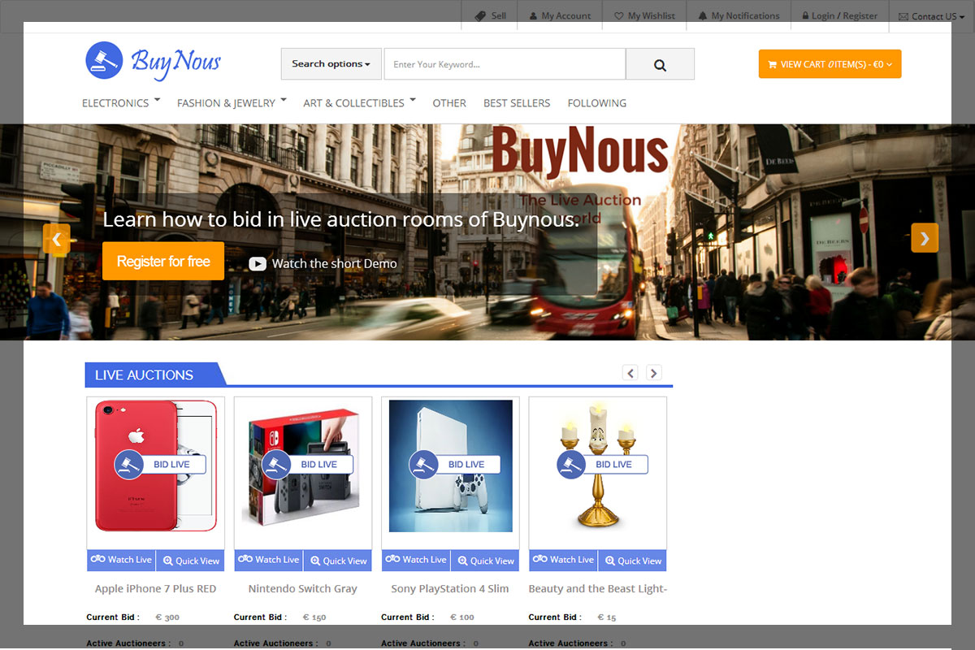
Task: Click the play icon for short demo
Action: [258, 263]
